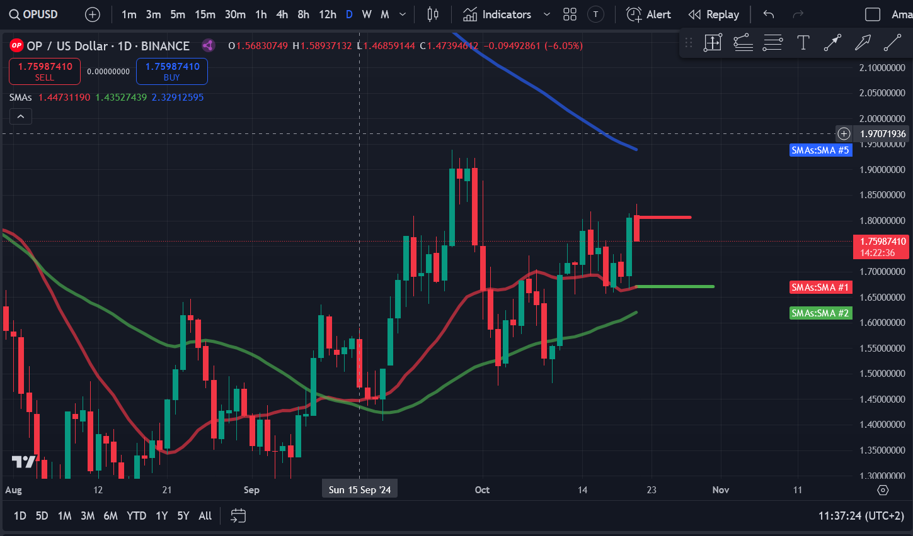The height and width of the screenshot is (536, 913).
Task: Set date range to 3M
Action: pos(88,516)
